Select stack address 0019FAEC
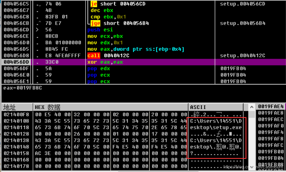The height and width of the screenshot is (172, 286). pos(271,119)
